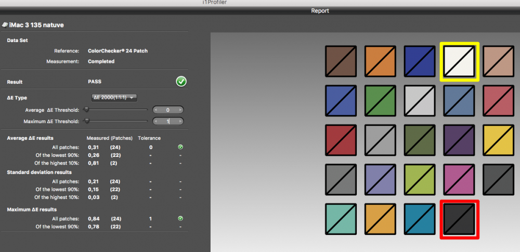Screen dimensions: 520x252
Task: Click the PASS result text
Action: click(95, 82)
